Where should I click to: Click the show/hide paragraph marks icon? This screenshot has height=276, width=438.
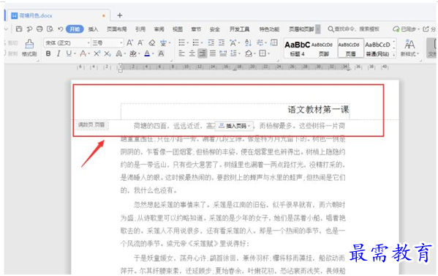pos(260,42)
